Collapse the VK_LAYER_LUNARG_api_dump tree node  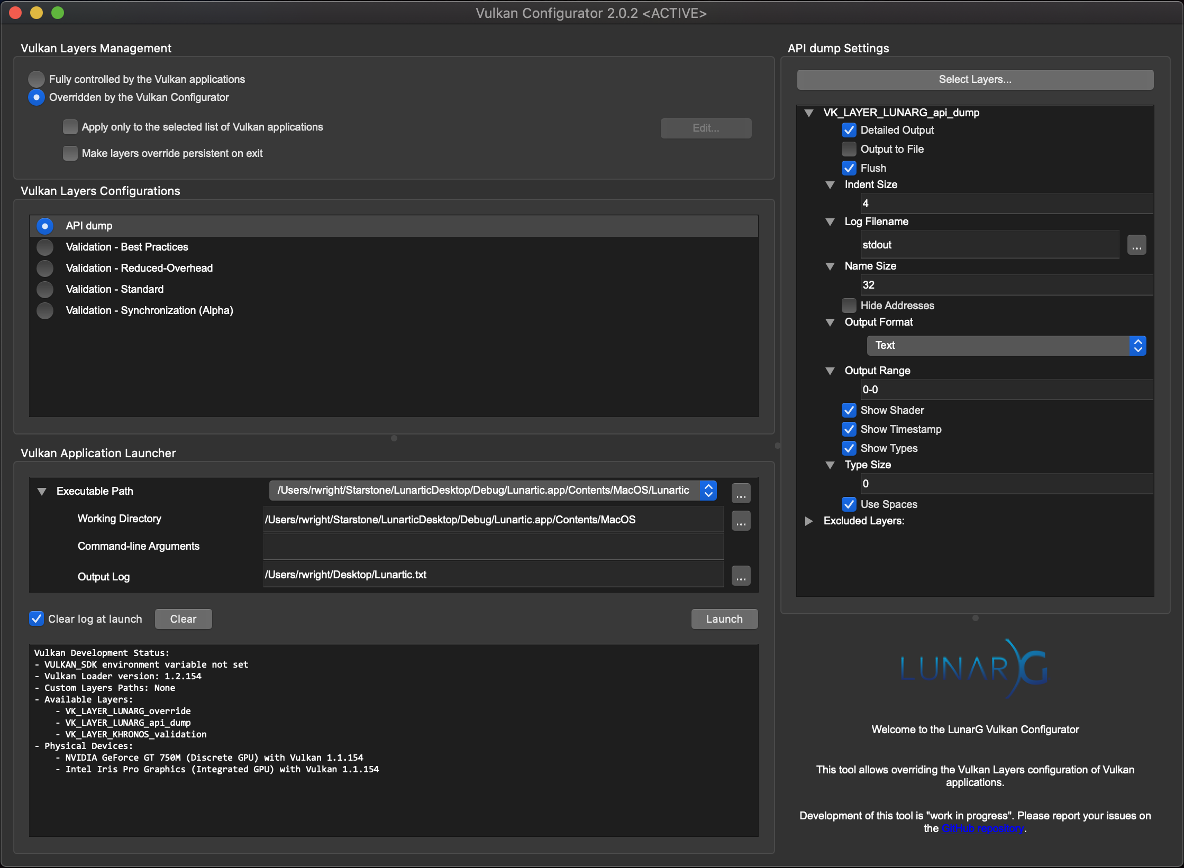[x=809, y=113]
